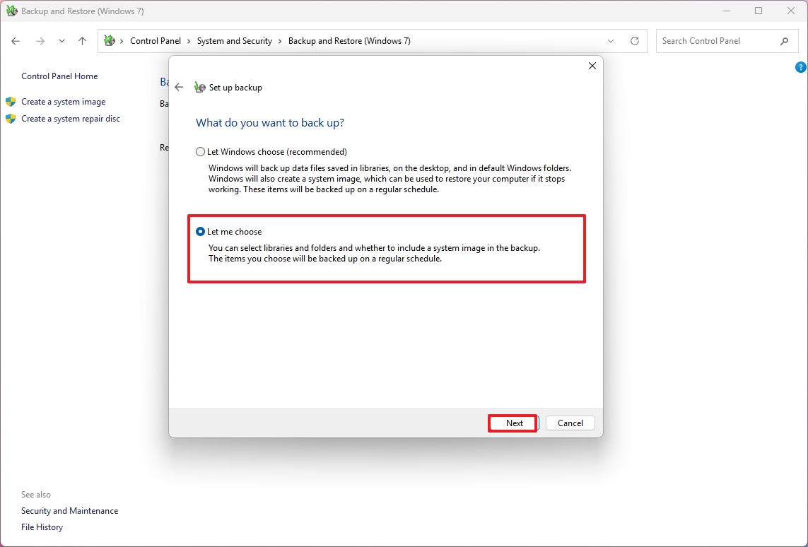
Task: Click the shield icon beside Create a system repair disc
Action: point(11,119)
